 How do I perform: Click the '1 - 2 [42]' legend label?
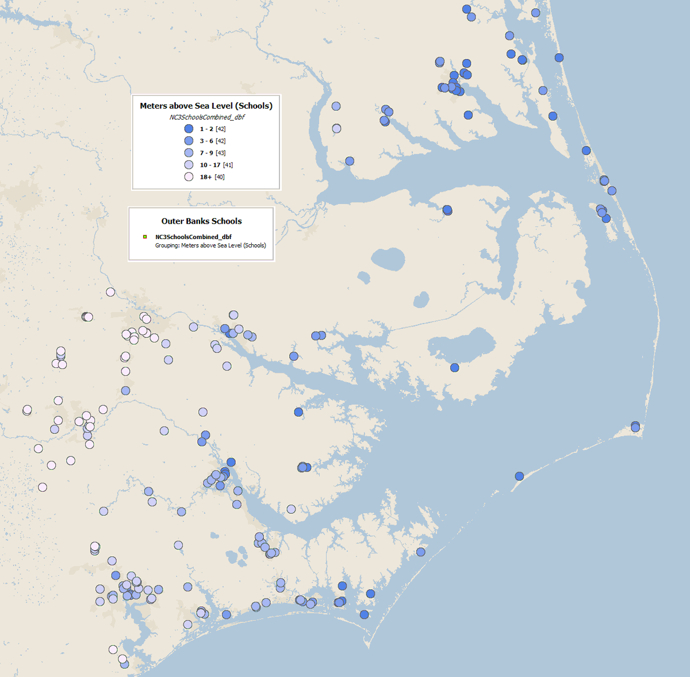[212, 129]
